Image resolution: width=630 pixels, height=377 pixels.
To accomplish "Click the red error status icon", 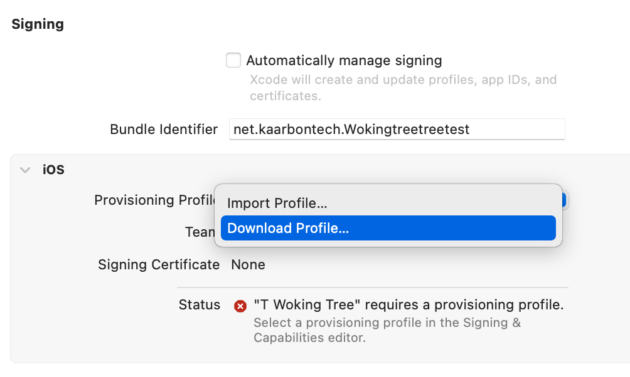I will 240,306.
